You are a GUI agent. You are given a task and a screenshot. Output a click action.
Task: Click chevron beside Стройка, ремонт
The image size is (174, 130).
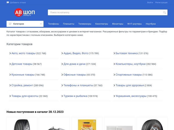pos(10,86)
